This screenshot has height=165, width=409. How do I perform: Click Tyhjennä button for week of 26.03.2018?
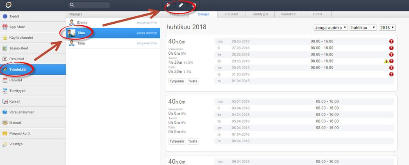point(177,81)
